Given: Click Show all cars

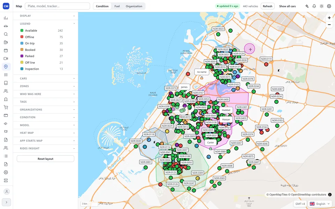Looking at the screenshot, I should pyautogui.click(x=287, y=6).
